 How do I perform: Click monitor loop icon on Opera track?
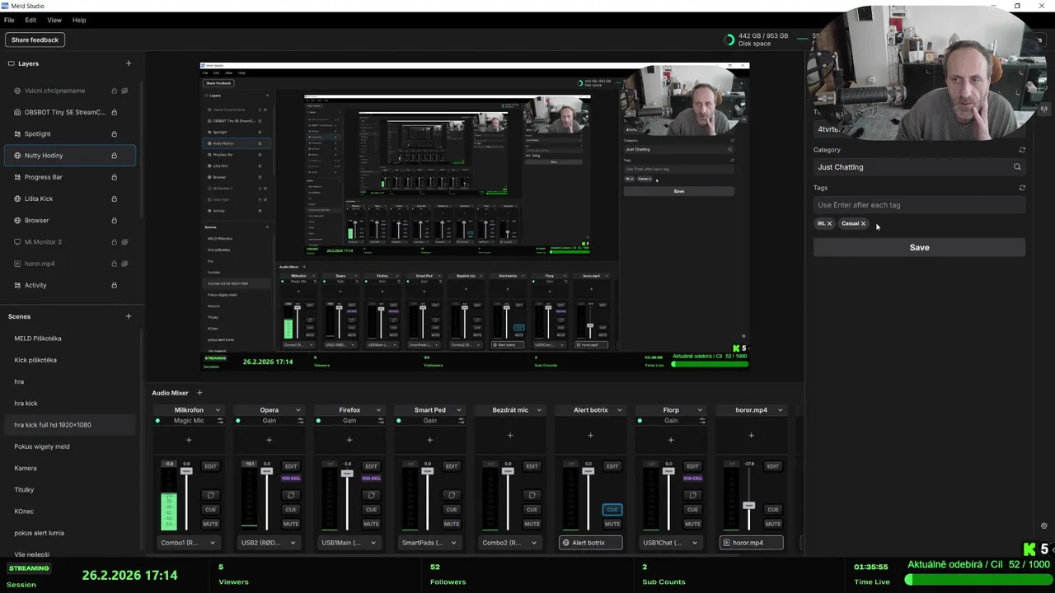pos(291,495)
